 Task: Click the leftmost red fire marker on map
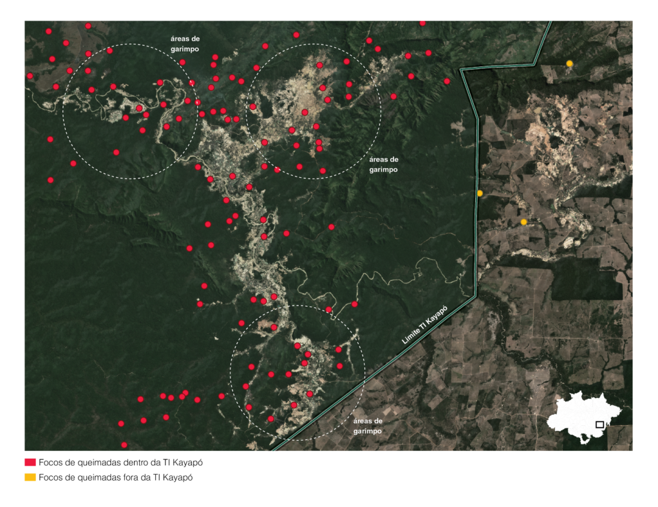pos(30,76)
